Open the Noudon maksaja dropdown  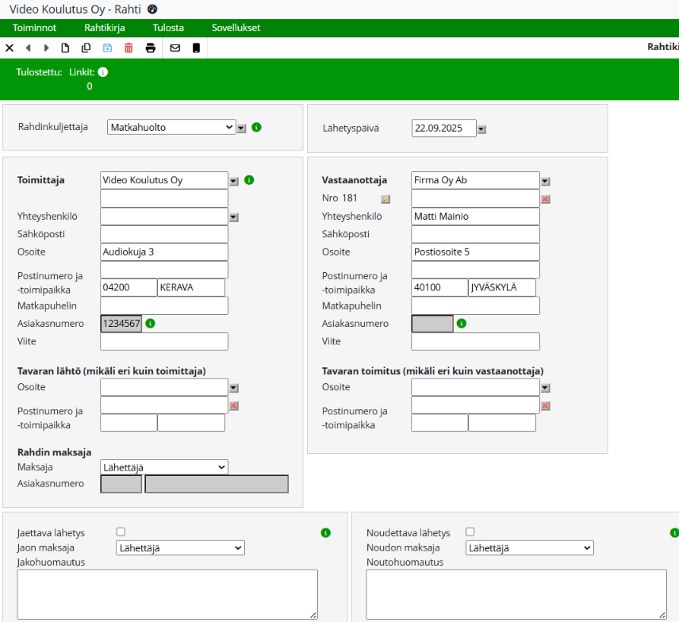(529, 547)
